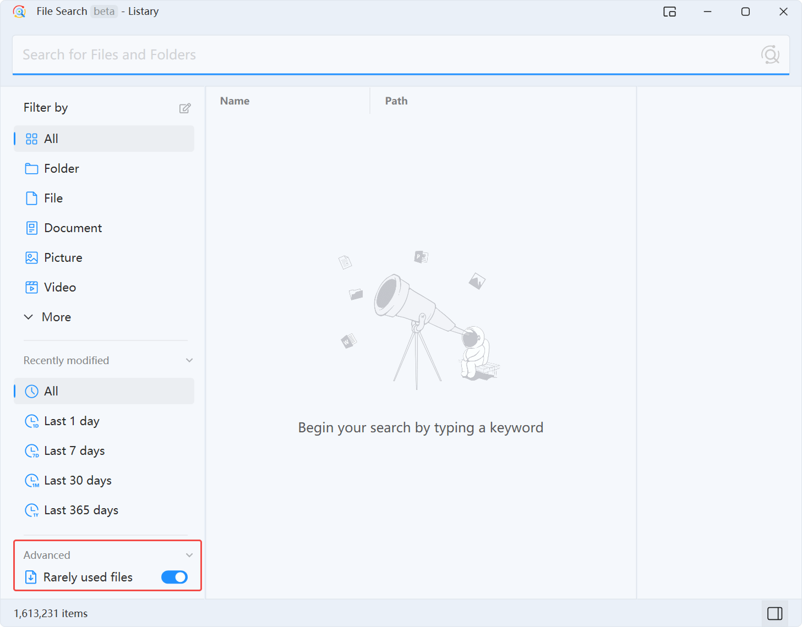
Task: Select the Folder filter
Action: [104, 168]
